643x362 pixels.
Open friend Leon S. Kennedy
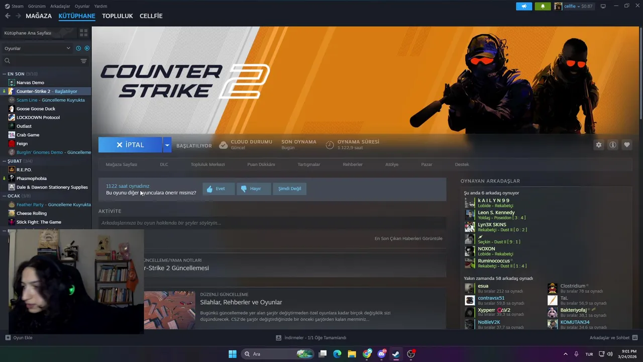[x=496, y=212]
